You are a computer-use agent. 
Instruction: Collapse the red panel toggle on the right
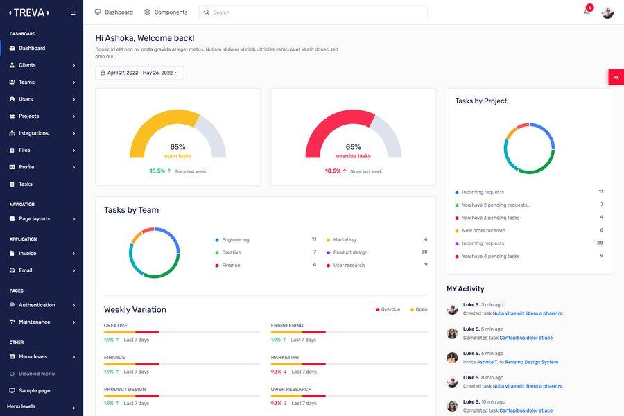(615, 76)
